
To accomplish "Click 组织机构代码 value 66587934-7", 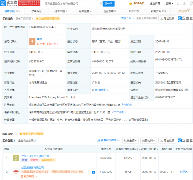I will [x=36, y=62].
